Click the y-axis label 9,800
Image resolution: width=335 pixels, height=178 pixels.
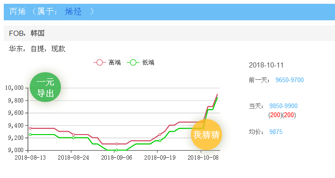tap(16, 100)
